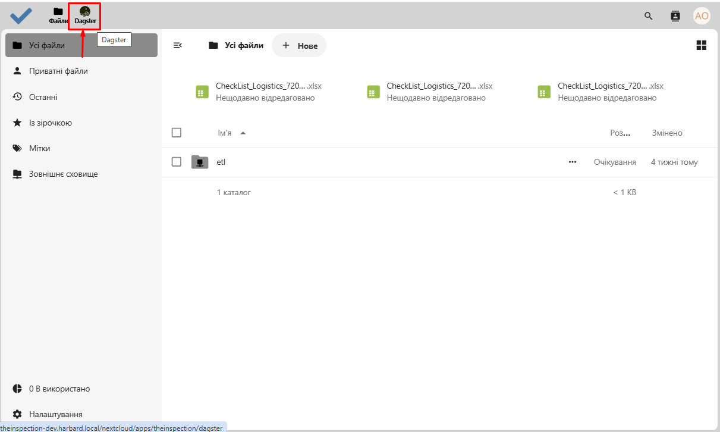Click the Nextcloud checkmark logo
Screen dimensions: 720x432
tap(21, 16)
